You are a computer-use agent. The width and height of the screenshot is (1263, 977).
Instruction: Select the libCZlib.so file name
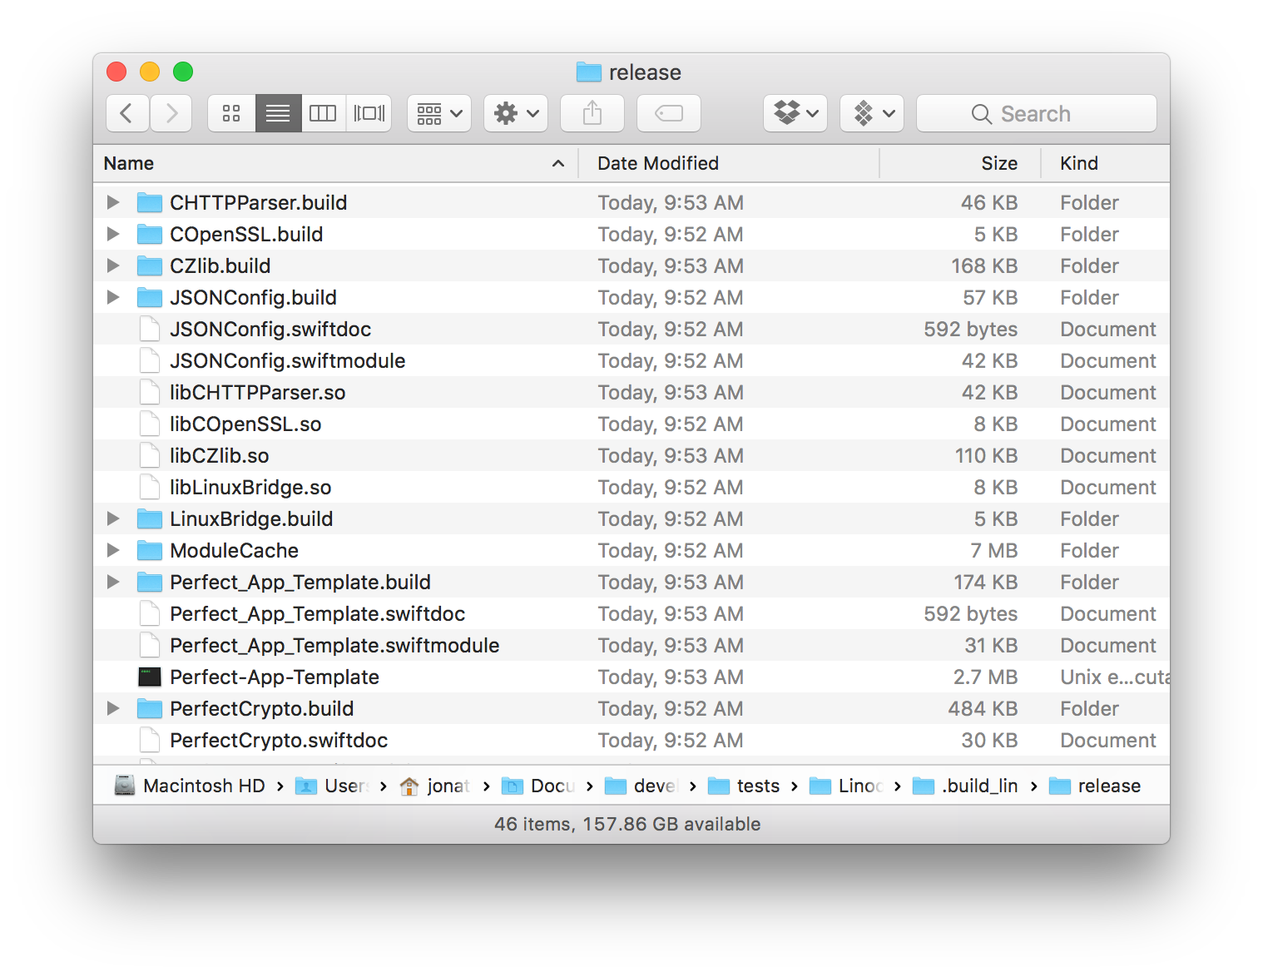220,455
